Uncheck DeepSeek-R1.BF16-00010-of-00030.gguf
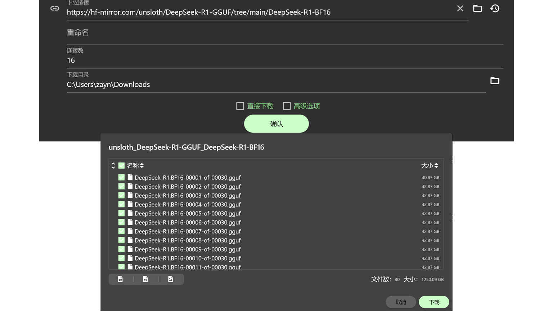553x311 pixels. 121,258
